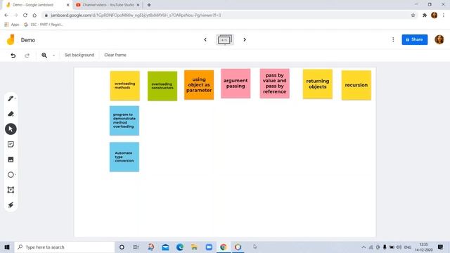This screenshot has width=450, height=253.
Task: Show hidden system tray icons
Action: tap(364, 247)
